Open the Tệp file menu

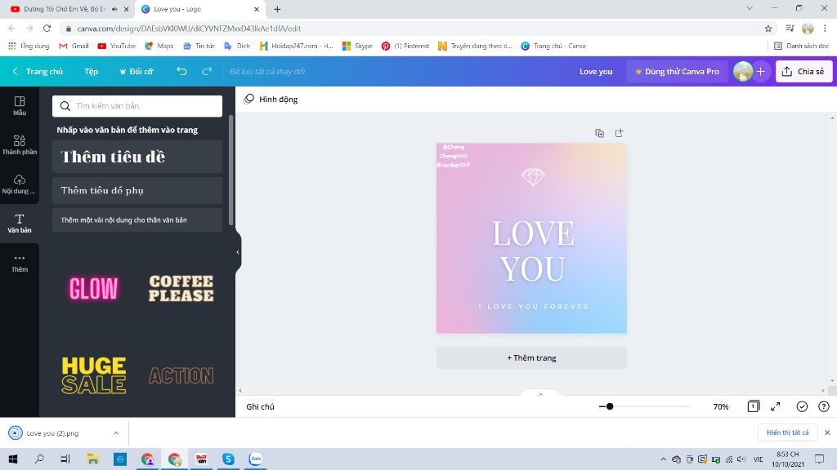coord(92,72)
